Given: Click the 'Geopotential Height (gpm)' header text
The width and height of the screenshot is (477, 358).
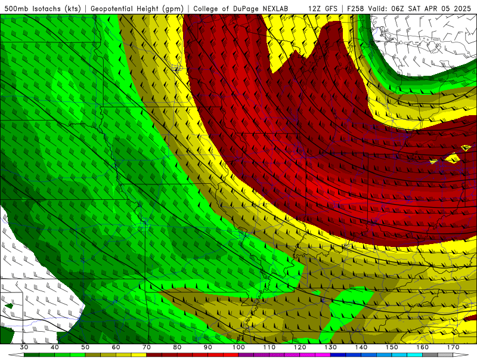Looking at the screenshot, I should point(137,9).
